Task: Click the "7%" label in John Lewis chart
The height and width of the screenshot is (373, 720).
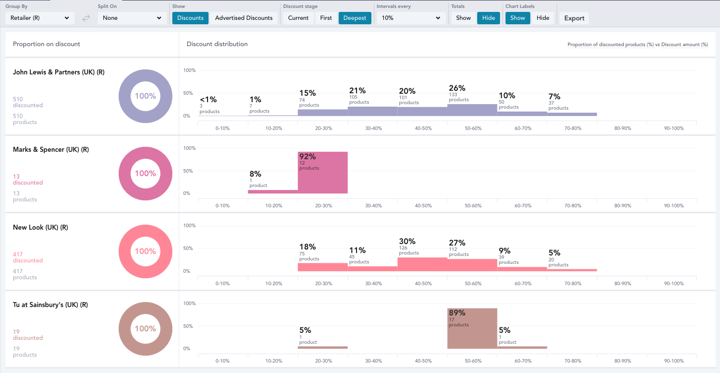Action: [x=554, y=96]
